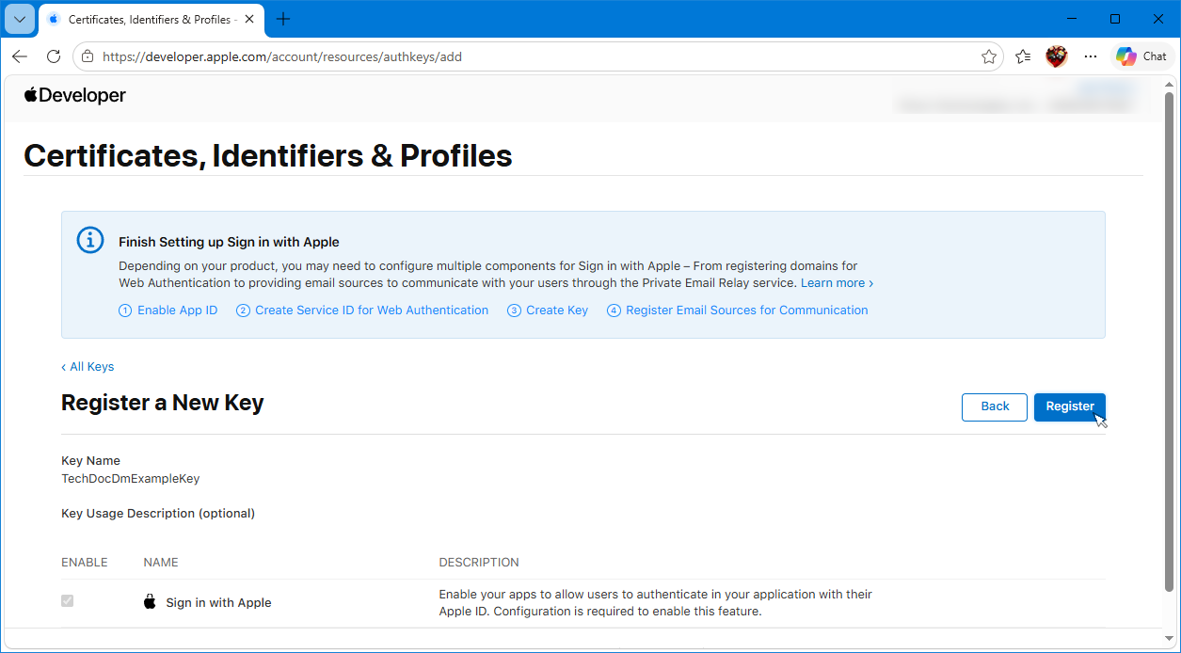Open Create Key step link

coord(548,311)
